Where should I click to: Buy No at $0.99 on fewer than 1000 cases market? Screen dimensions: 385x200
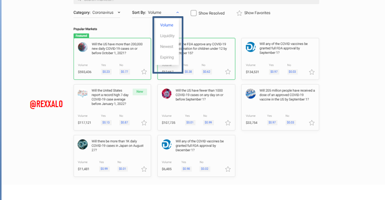(x=208, y=122)
